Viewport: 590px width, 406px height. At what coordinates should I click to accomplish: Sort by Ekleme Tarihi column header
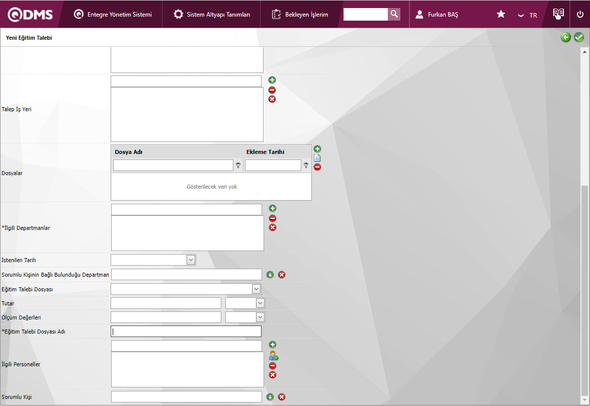pos(265,152)
